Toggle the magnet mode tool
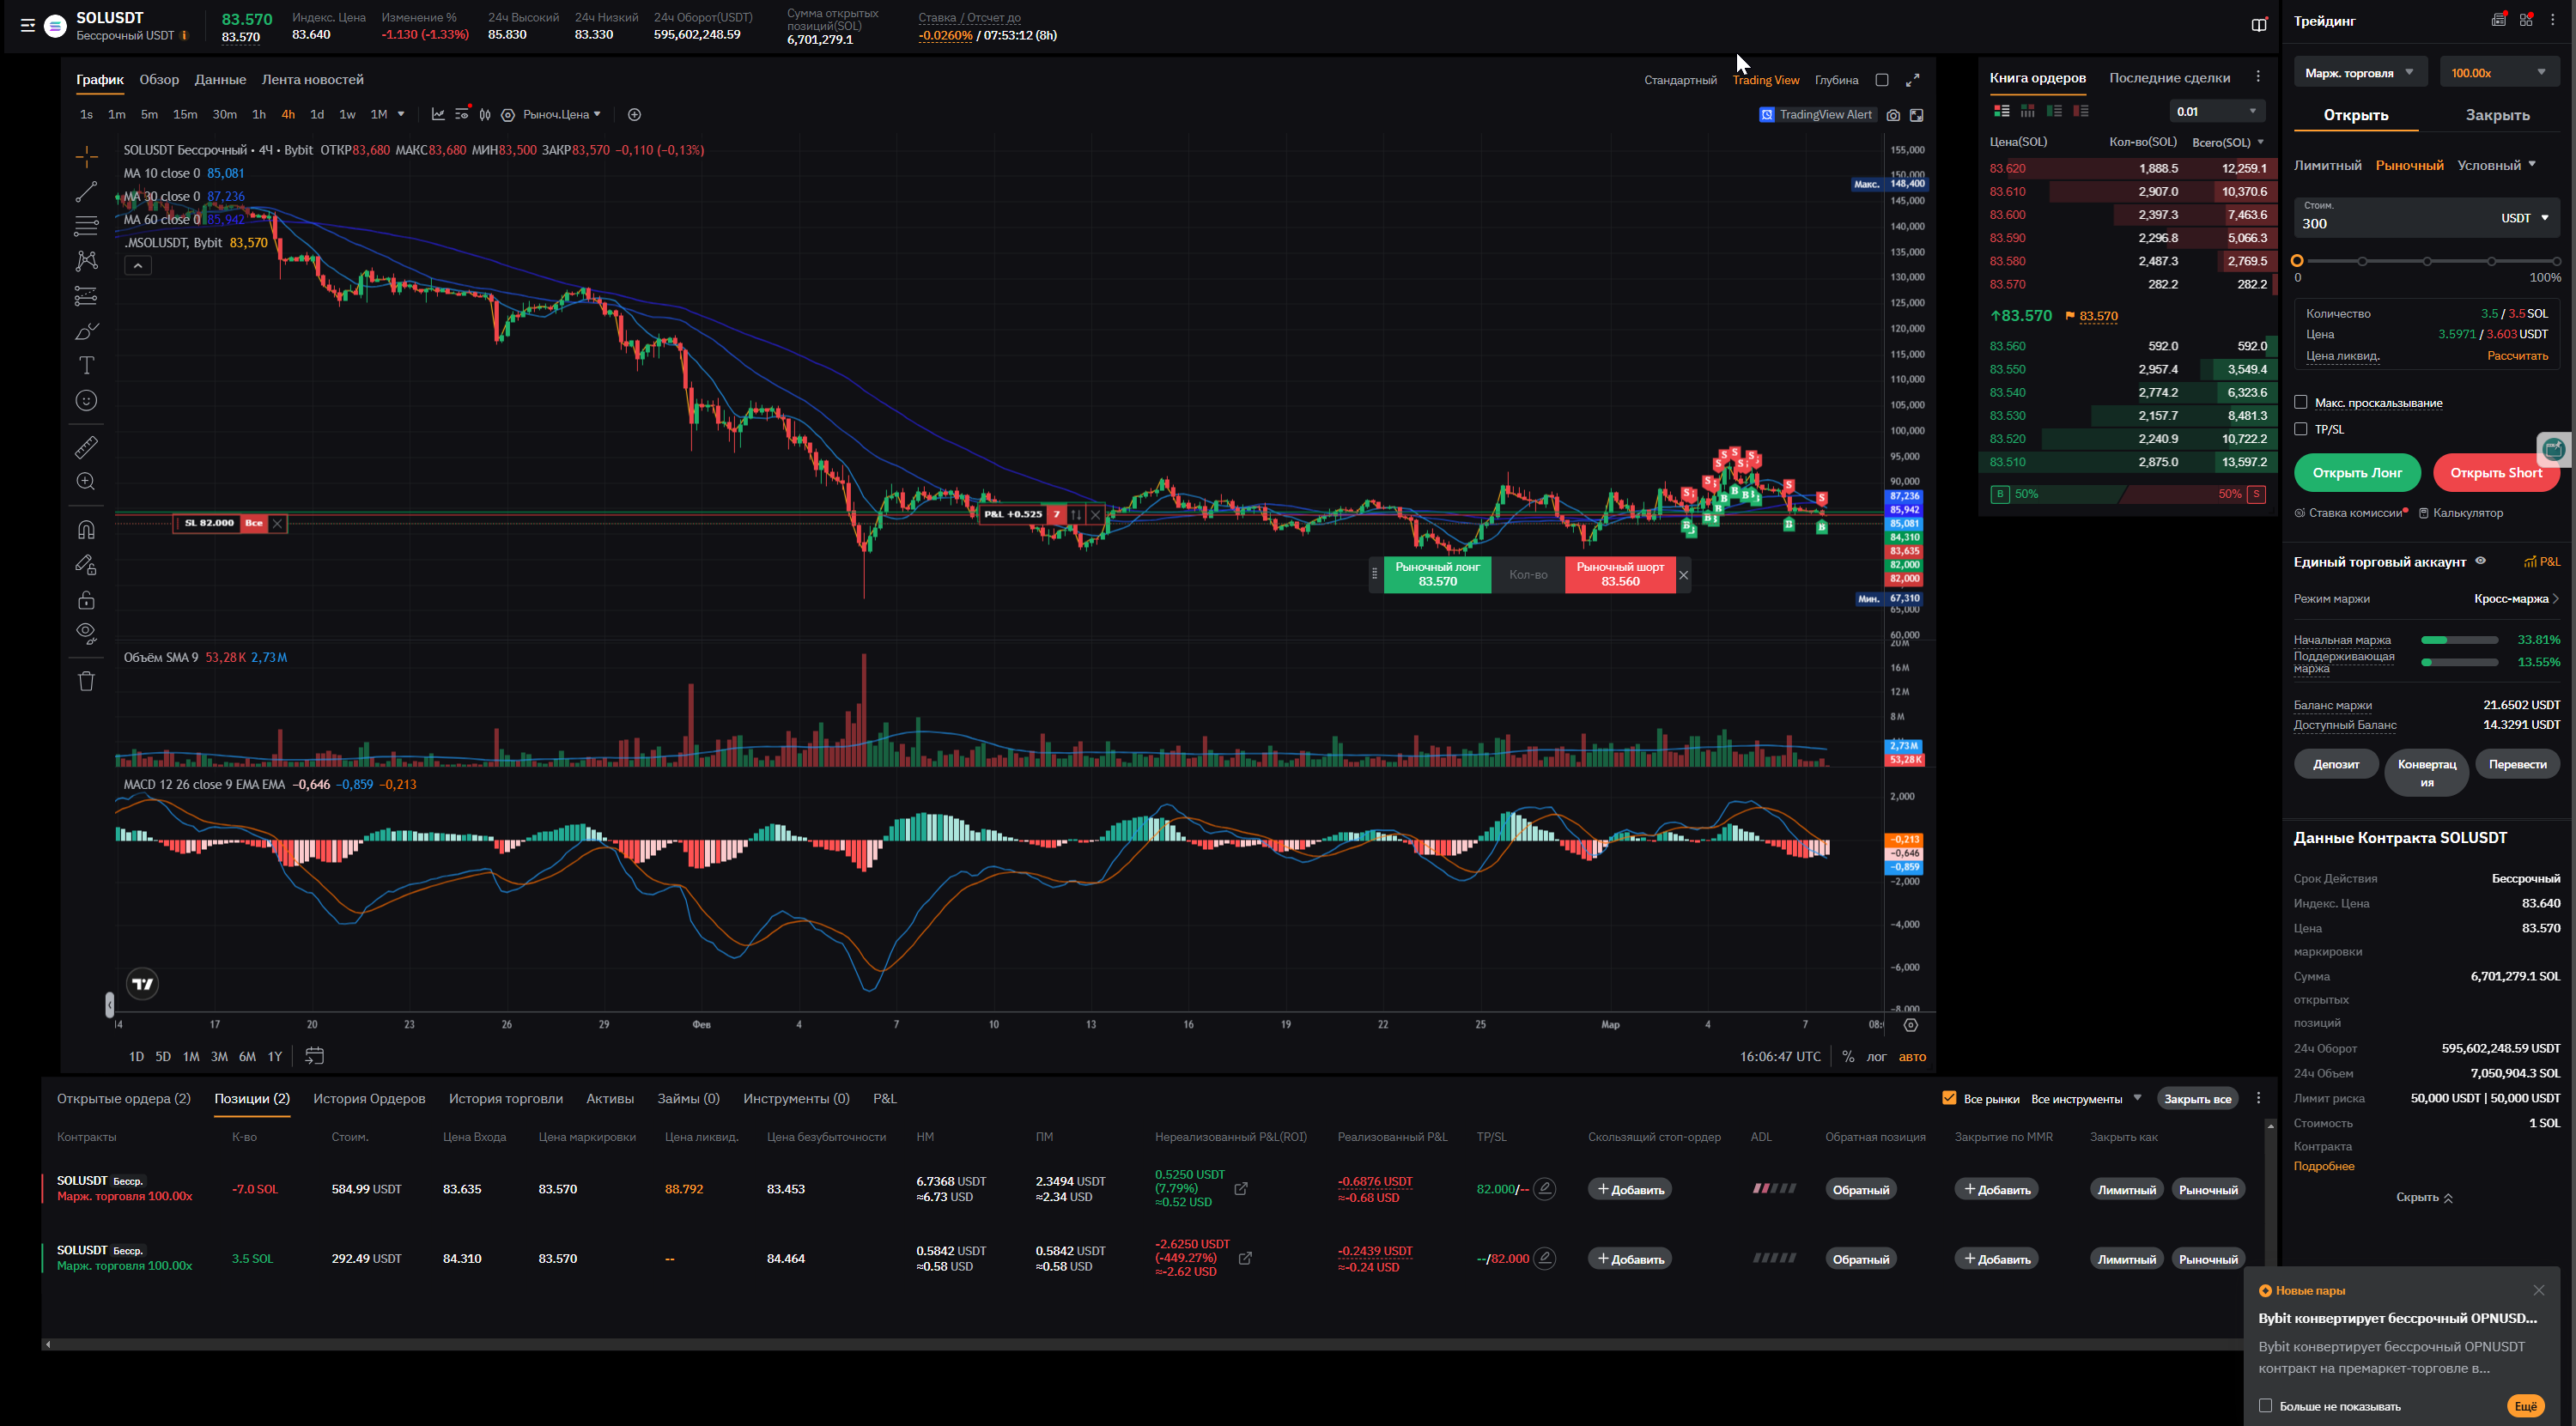This screenshot has height=1426, width=2576. pos(87,530)
